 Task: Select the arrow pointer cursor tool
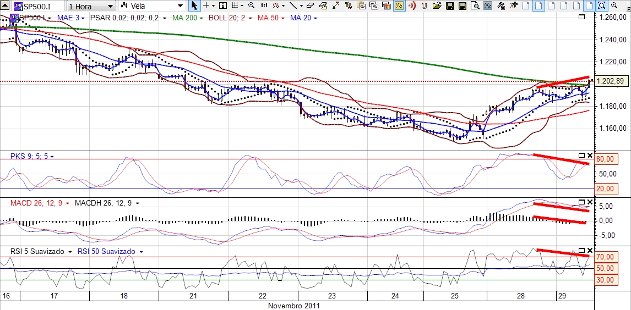(x=194, y=5)
